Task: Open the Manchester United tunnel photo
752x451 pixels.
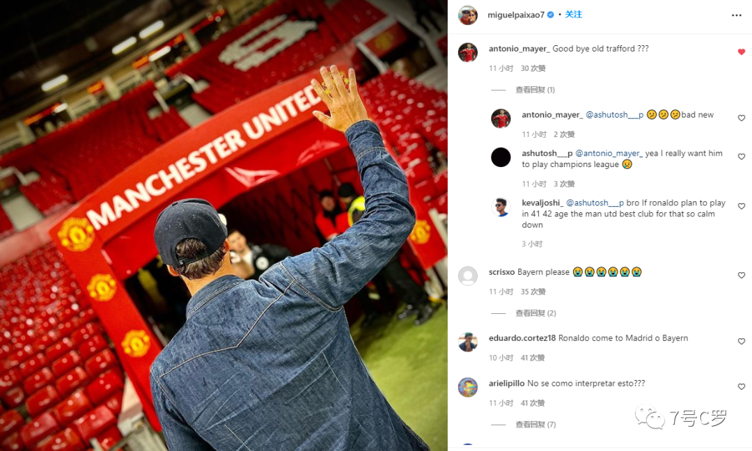Action: pyautogui.click(x=224, y=225)
